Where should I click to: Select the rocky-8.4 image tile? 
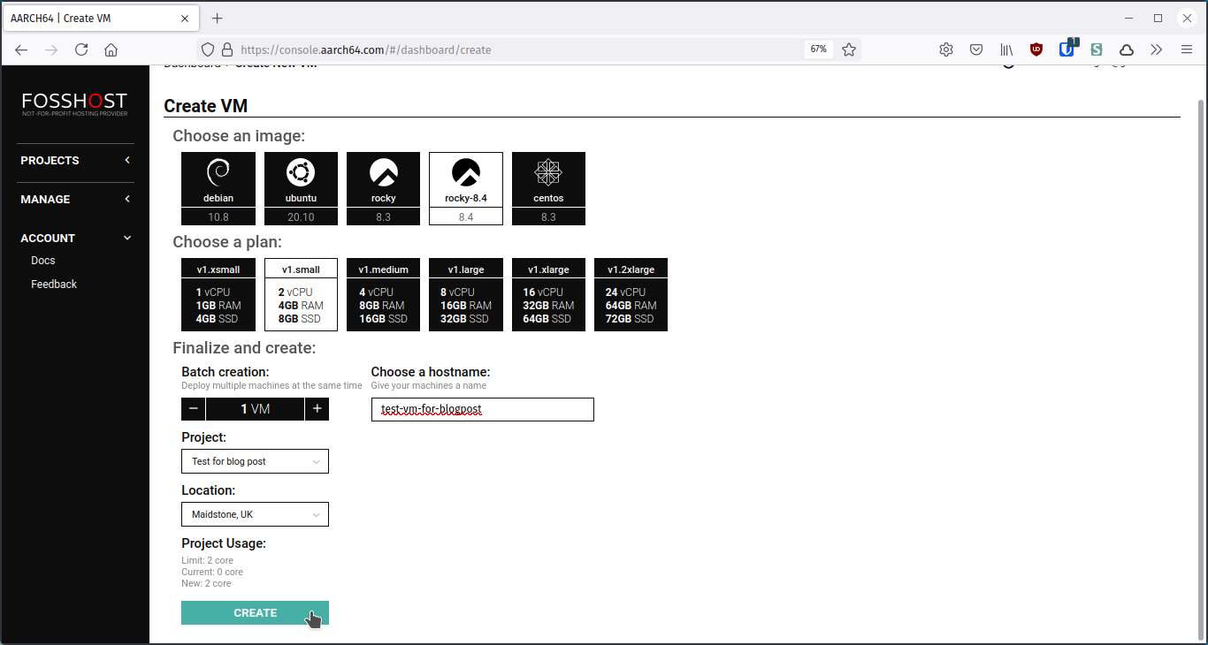coord(466,188)
